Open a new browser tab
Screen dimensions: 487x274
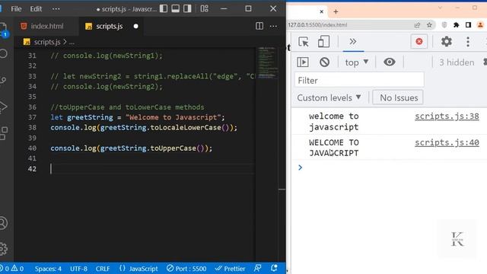pyautogui.click(x=336, y=12)
